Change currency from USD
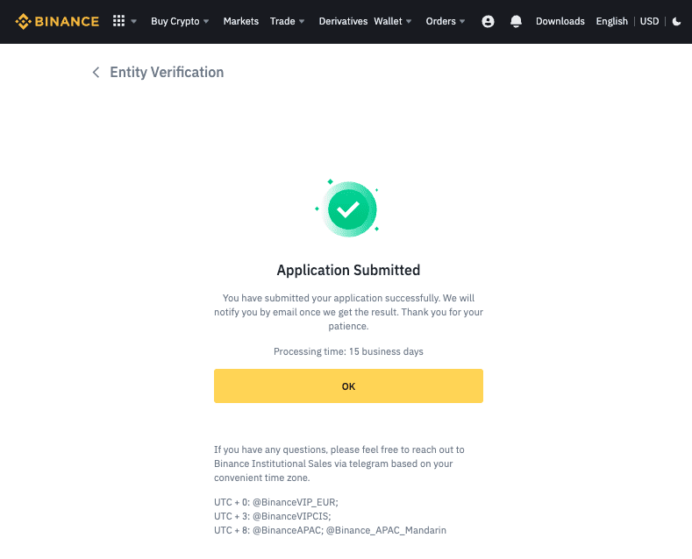This screenshot has width=692, height=559. 649,21
